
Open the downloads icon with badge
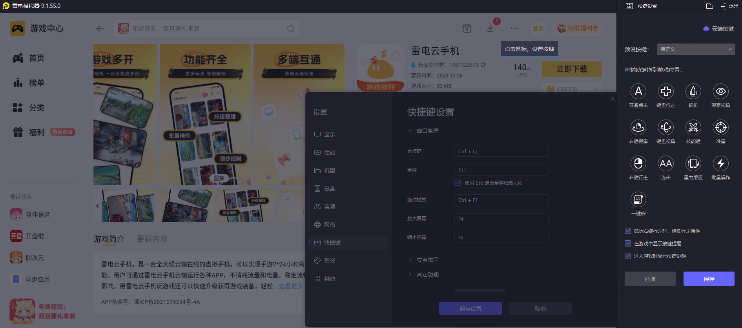coord(490,28)
